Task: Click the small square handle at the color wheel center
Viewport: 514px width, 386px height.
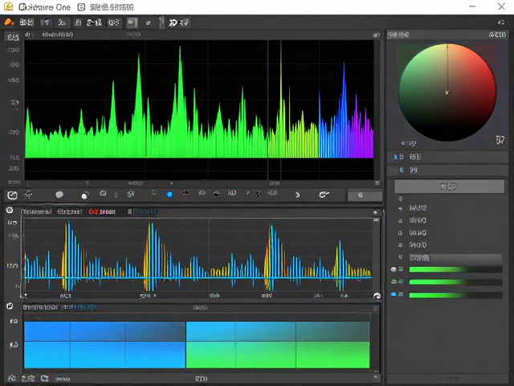Action: point(447,93)
